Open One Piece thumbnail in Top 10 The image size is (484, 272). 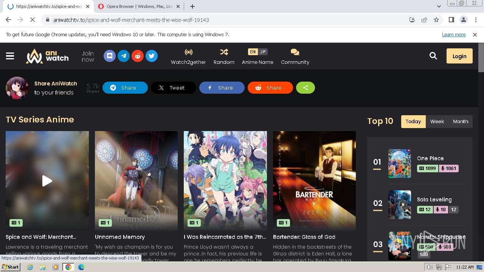400,164
